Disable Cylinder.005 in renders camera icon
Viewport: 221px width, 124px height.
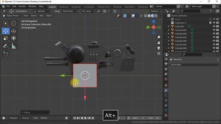pos(218,44)
